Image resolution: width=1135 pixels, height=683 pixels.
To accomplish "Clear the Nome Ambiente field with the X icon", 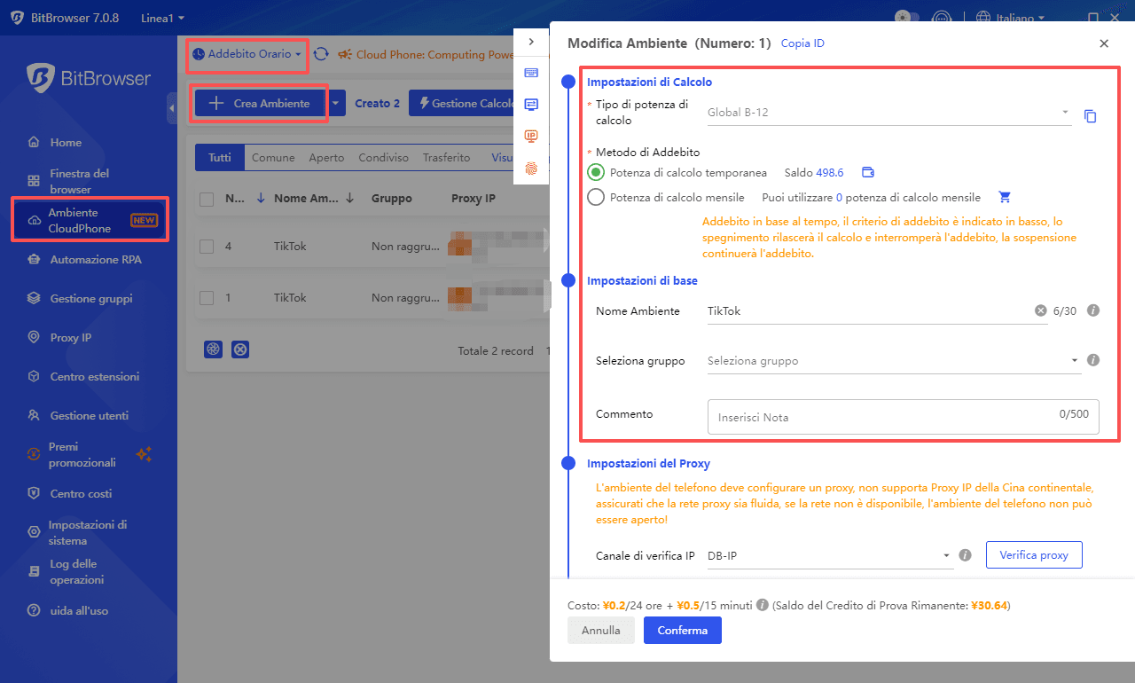I will click(x=1040, y=311).
